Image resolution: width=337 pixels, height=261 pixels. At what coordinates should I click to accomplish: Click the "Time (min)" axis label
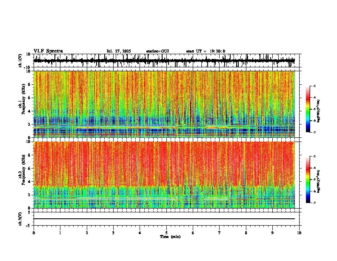coord(170,237)
